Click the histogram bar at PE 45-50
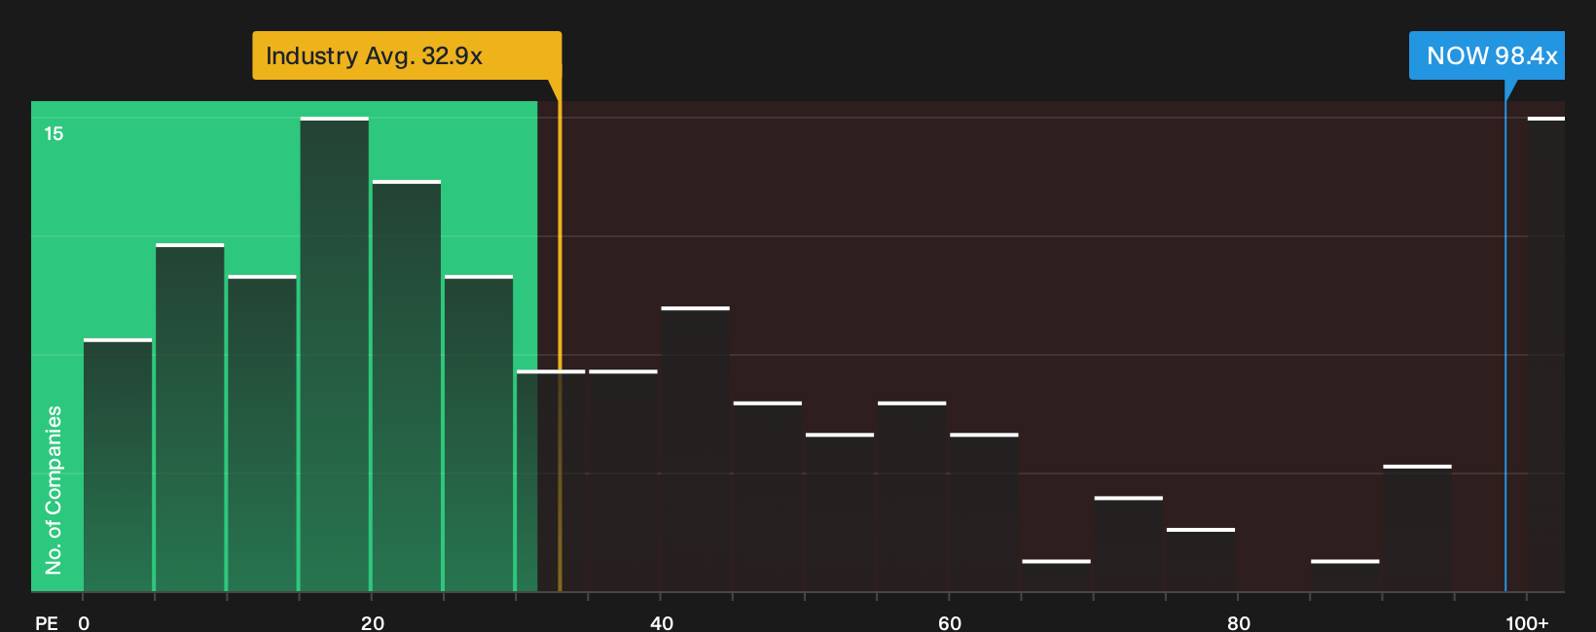Image resolution: width=1596 pixels, height=632 pixels. click(768, 496)
